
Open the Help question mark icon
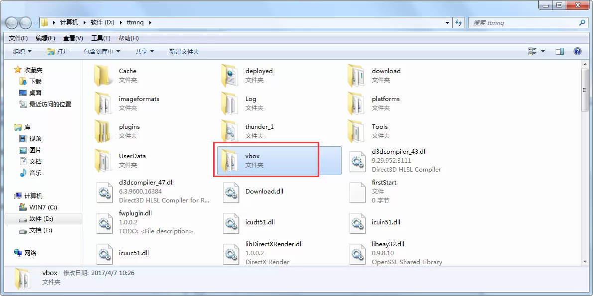tap(578, 51)
